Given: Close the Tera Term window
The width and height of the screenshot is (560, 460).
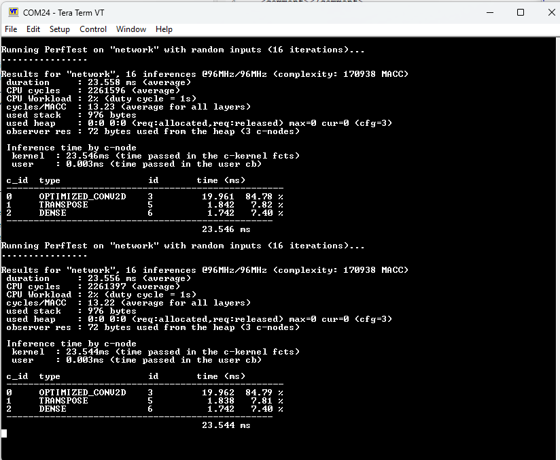Looking at the screenshot, I should [551, 12].
